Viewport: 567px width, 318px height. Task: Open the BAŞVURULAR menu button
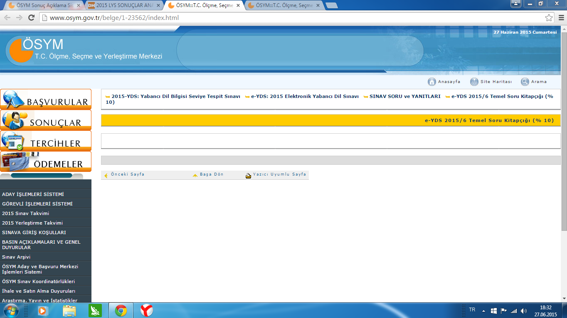(46, 99)
